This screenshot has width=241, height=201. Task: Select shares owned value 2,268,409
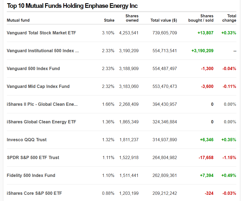click(x=129, y=104)
